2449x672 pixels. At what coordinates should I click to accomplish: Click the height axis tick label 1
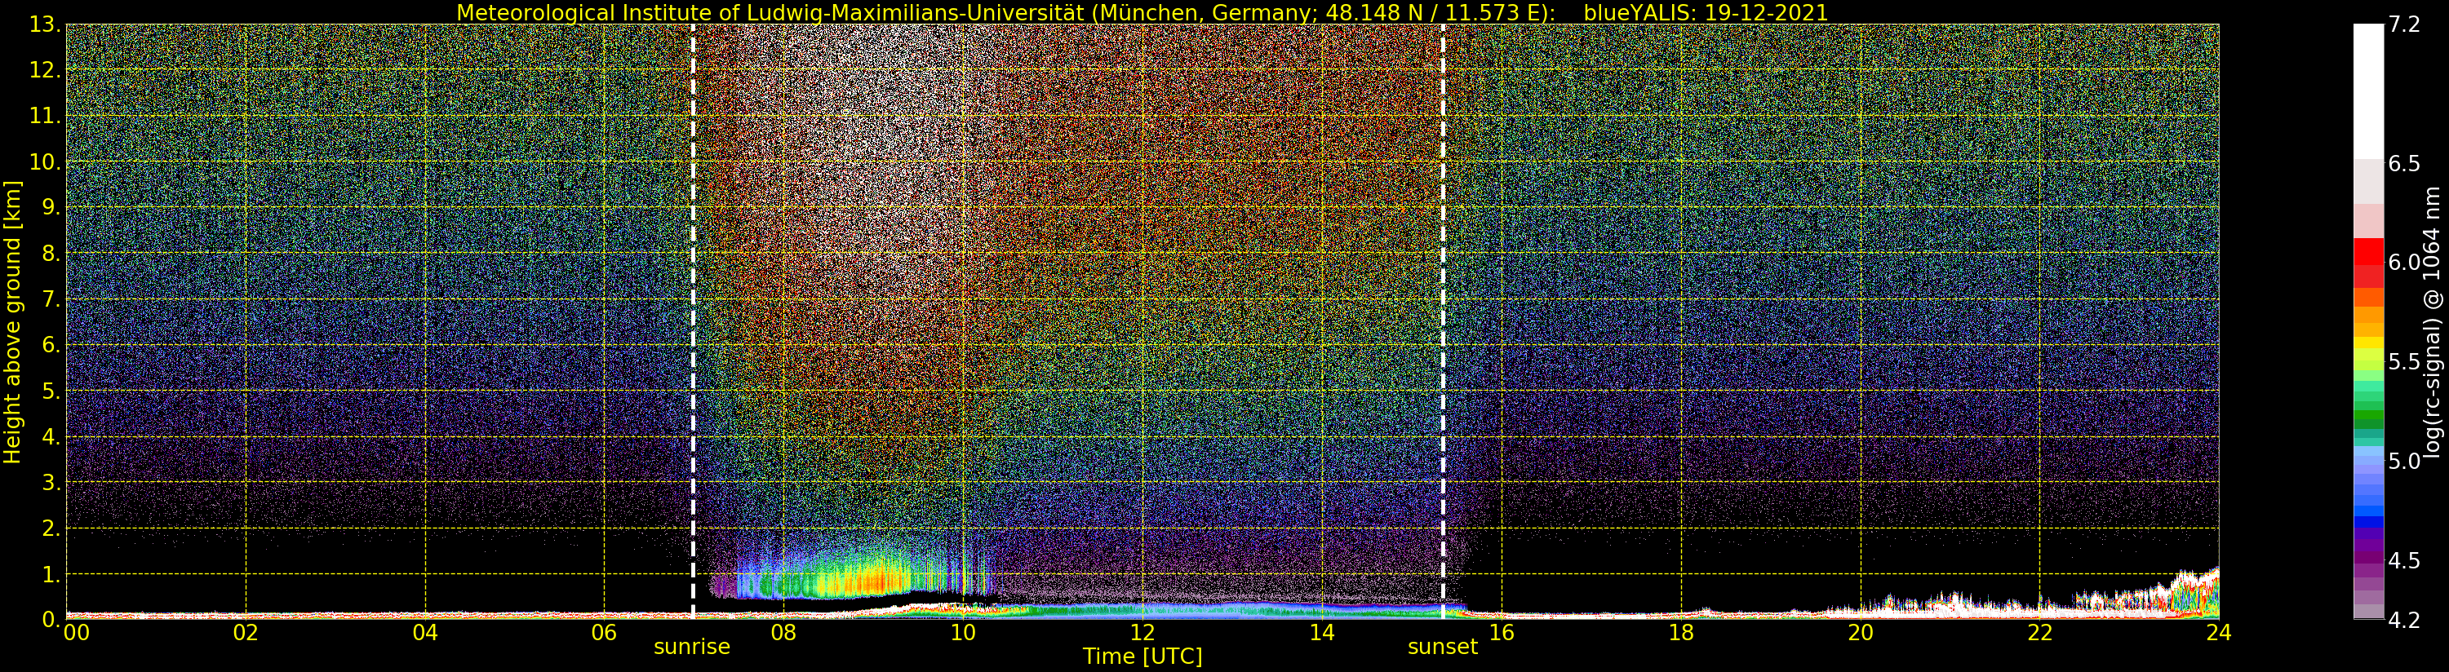pos(51,574)
